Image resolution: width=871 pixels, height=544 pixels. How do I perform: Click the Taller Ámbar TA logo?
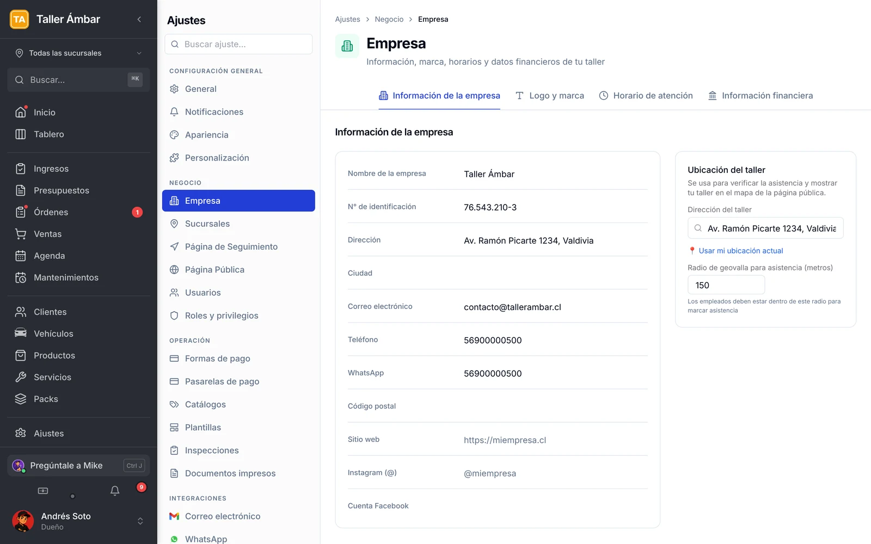[20, 19]
